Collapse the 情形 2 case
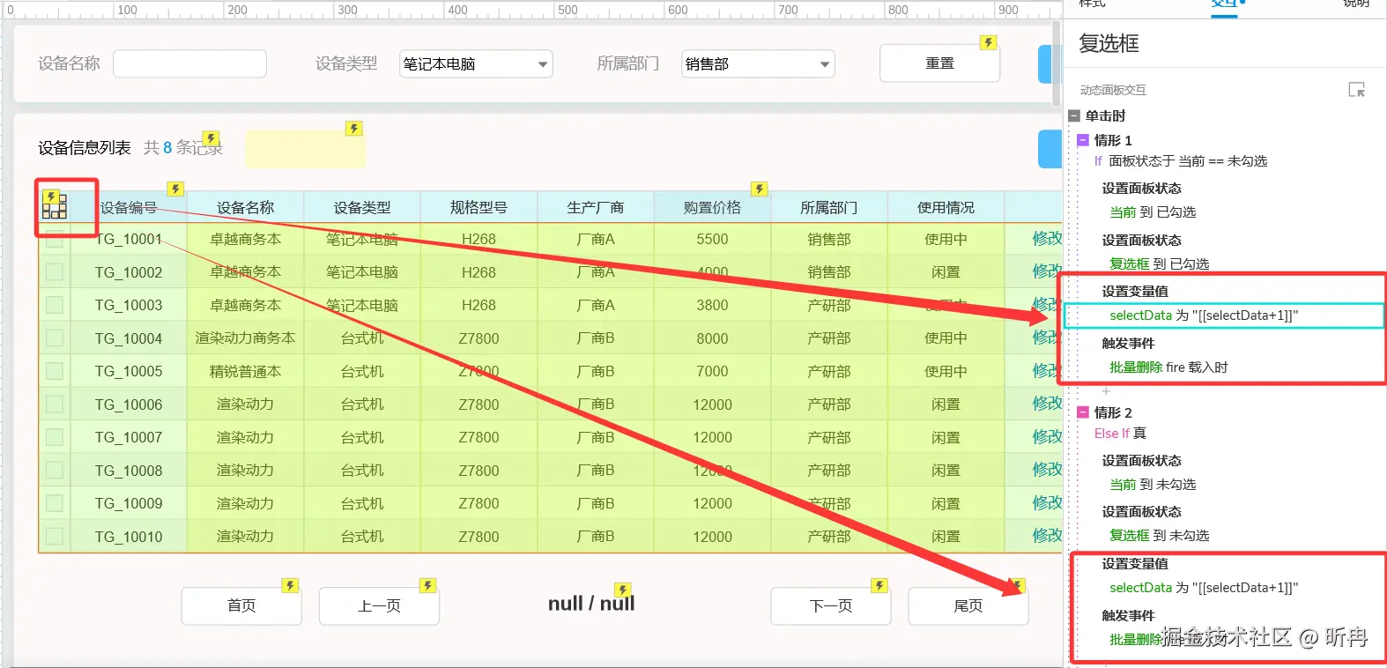The width and height of the screenshot is (1387, 668). coord(1083,412)
